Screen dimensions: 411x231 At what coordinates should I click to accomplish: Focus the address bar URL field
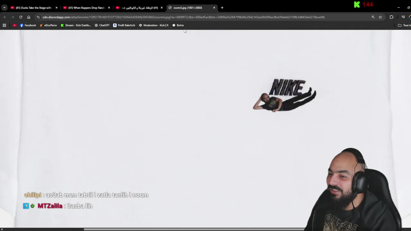(x=183, y=17)
